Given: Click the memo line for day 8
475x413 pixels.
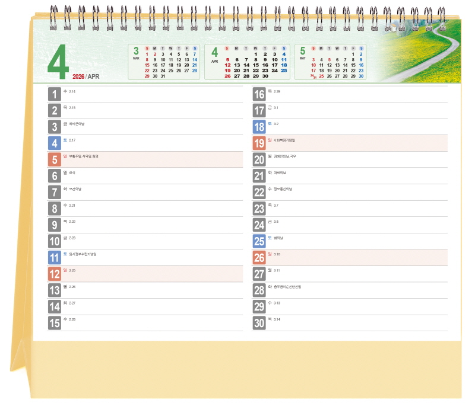Looking at the screenshot, I should (x=154, y=209).
